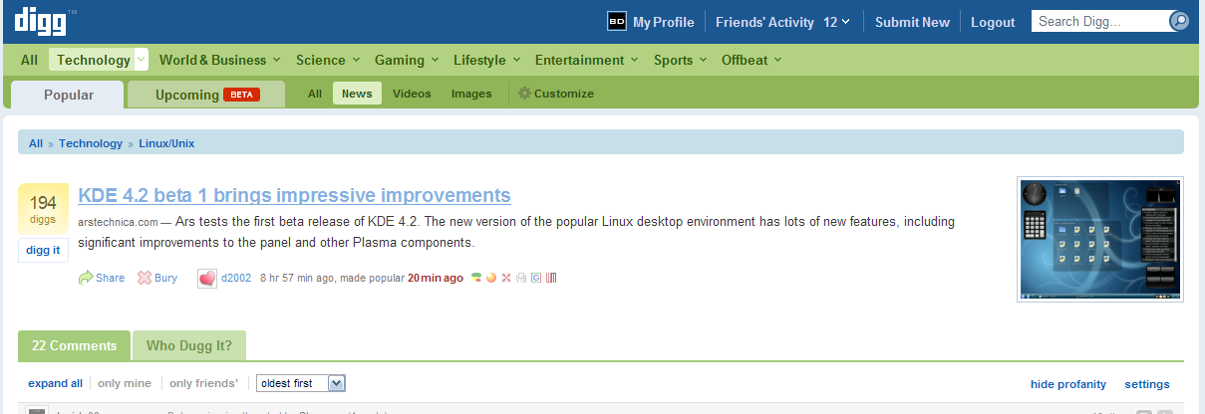
Task: Open submitter d2002's profile link
Action: [236, 278]
